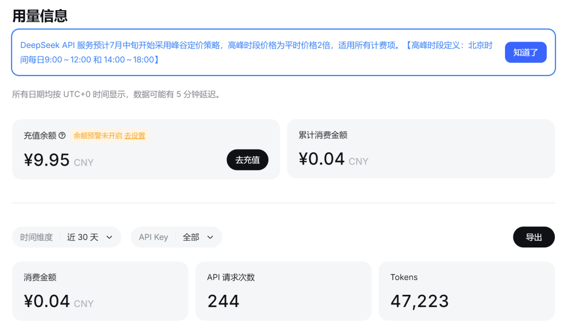This screenshot has width=574, height=330.
Task: Click the 用量信息 page heading
Action: tap(40, 16)
